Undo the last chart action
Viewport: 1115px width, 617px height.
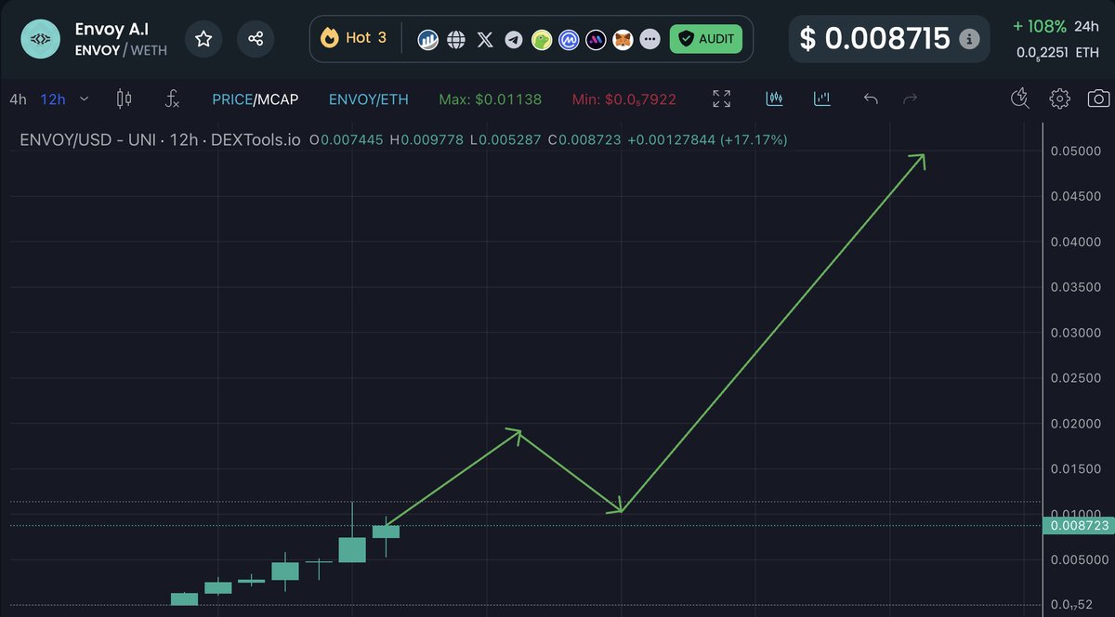click(871, 98)
